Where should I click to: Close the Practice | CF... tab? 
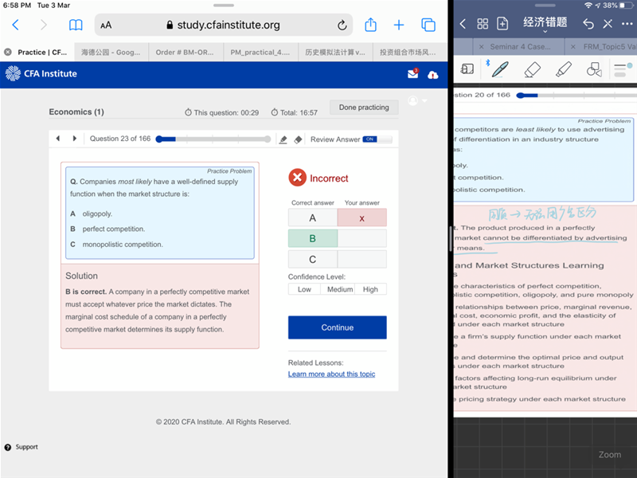point(8,52)
